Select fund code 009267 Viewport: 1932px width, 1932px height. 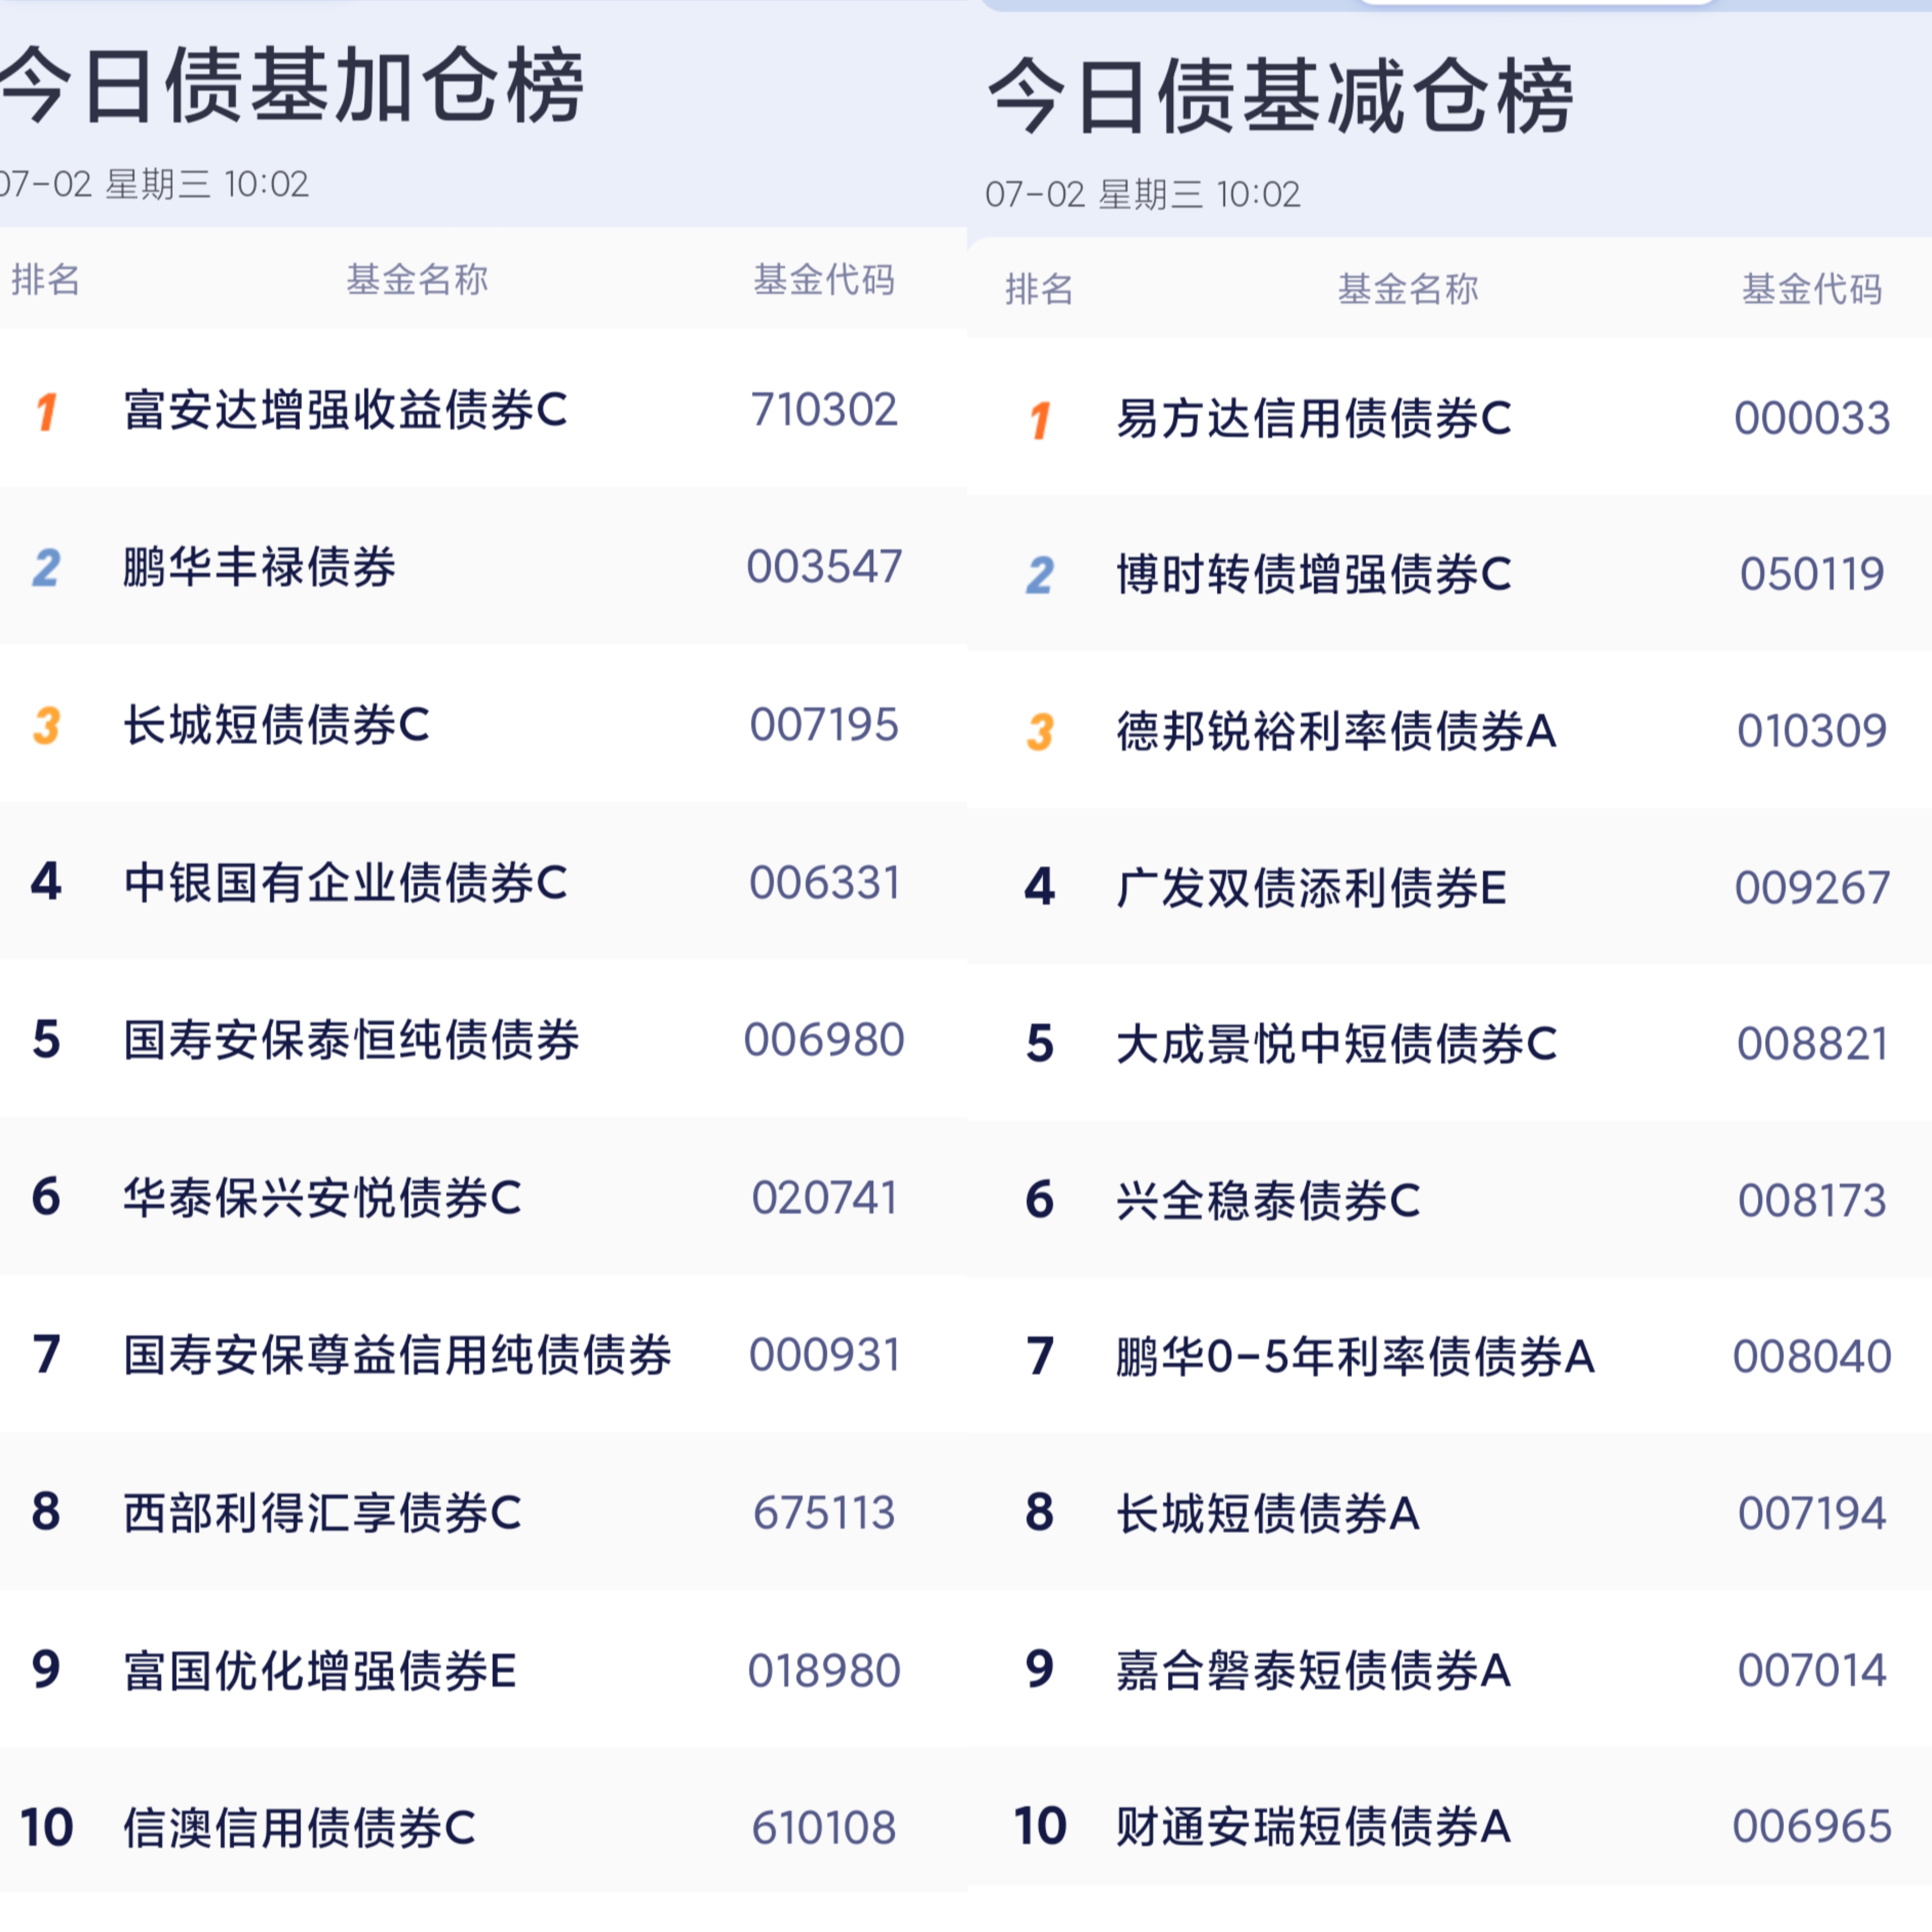pyautogui.click(x=1812, y=888)
